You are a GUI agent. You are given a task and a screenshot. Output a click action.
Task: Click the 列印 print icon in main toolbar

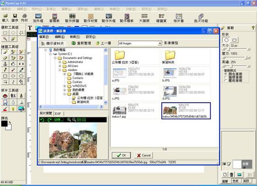(24, 18)
